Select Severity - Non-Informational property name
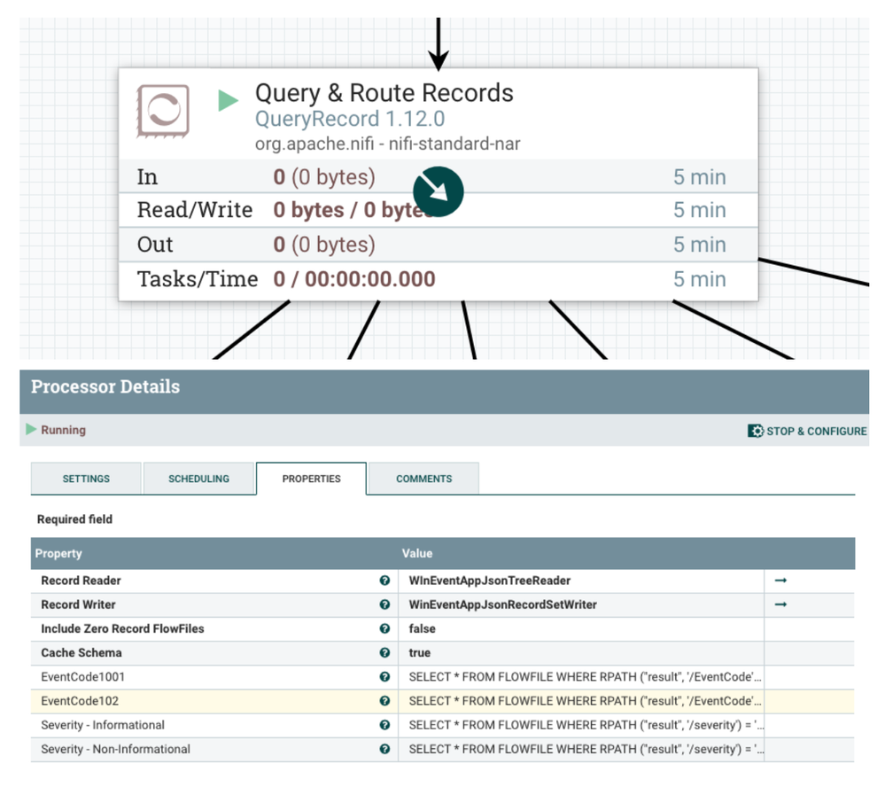This screenshot has height=787, width=885. [116, 749]
